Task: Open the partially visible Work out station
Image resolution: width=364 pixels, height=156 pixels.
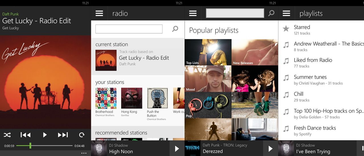Action: point(179,100)
